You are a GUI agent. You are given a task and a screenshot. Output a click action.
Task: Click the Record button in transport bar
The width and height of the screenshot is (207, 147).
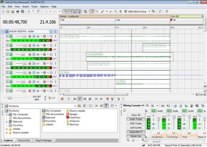point(62,99)
